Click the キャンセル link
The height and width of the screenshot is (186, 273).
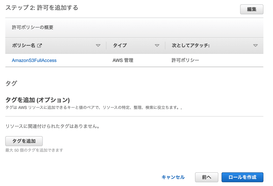pos(173,177)
